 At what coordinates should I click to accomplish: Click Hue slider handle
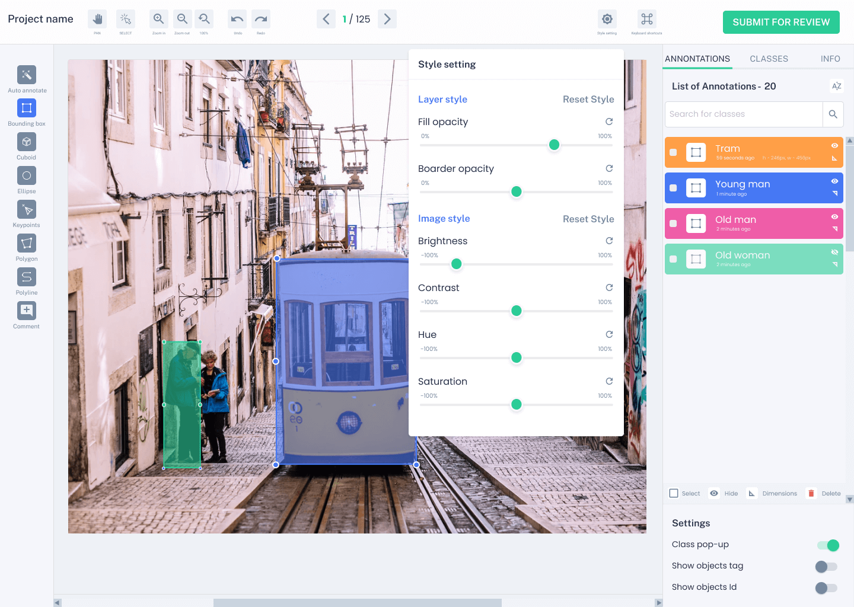516,357
